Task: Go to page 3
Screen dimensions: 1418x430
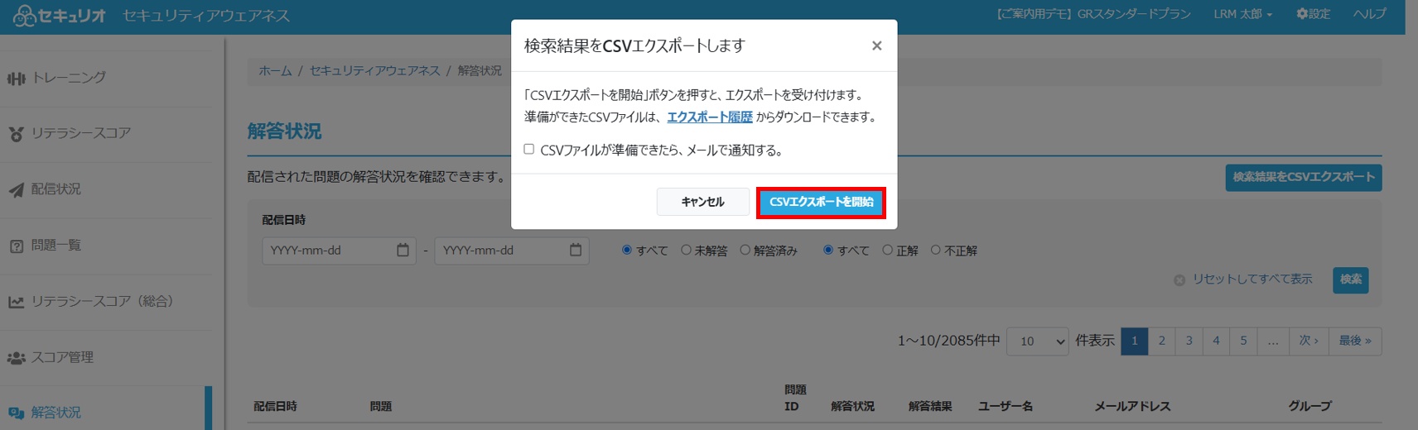Action: point(1189,341)
